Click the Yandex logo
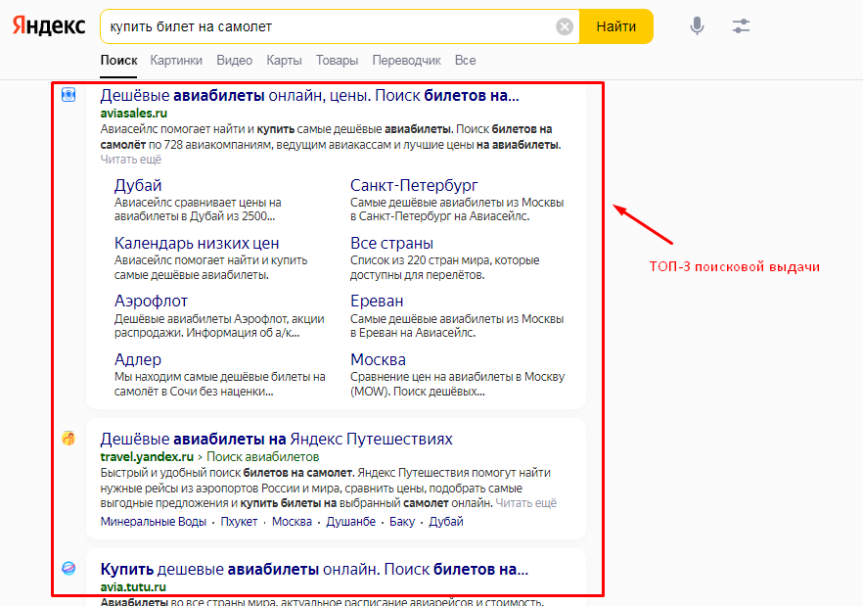 click(49, 26)
